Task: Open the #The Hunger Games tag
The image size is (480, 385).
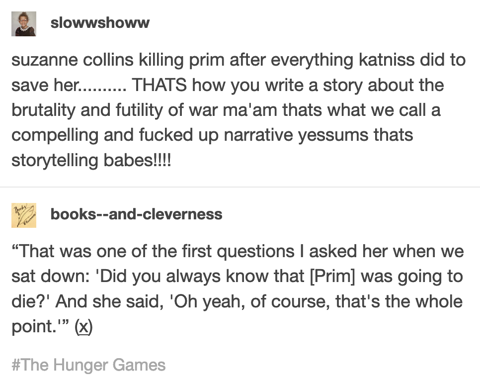Action: 88,365
